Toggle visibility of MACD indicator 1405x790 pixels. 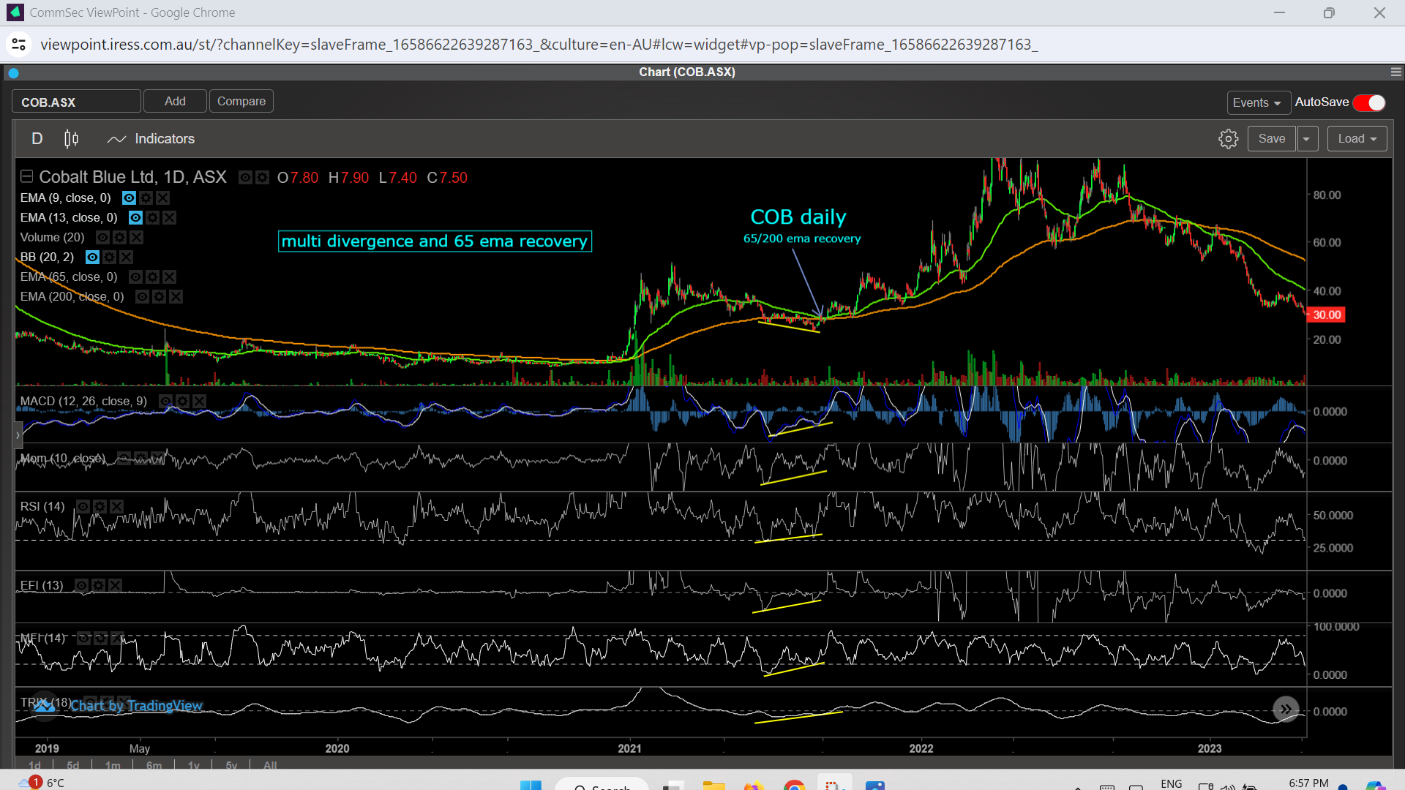coord(165,401)
